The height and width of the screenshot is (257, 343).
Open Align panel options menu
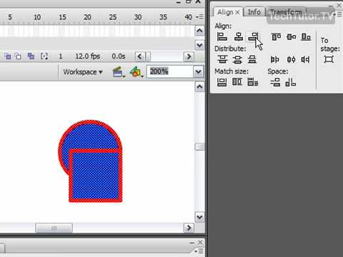point(338,14)
